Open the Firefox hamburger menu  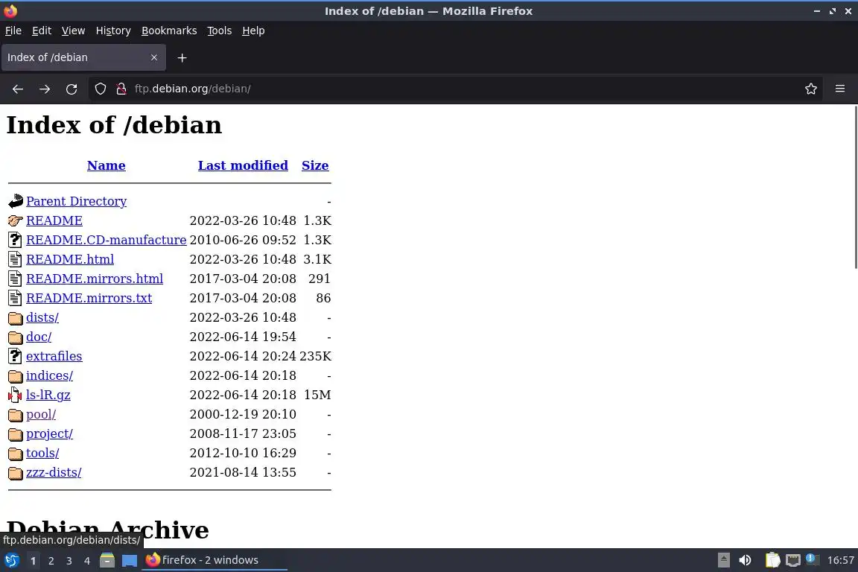[x=840, y=89]
